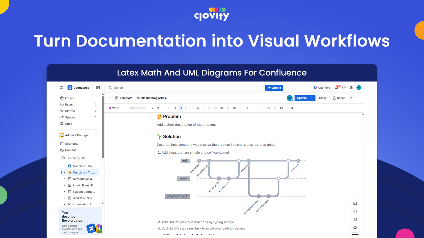Viewport: 424px width, 238px height.
Task: Toggle the numbered list formatting
Action: click(181, 108)
